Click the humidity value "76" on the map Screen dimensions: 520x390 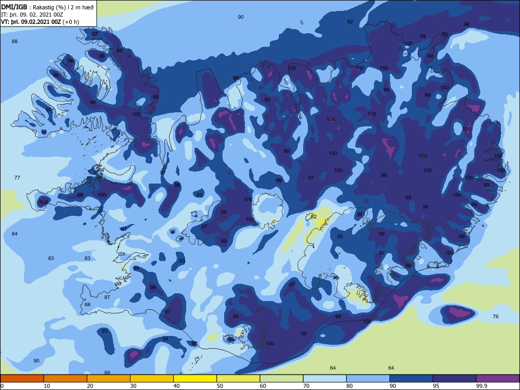point(496,316)
